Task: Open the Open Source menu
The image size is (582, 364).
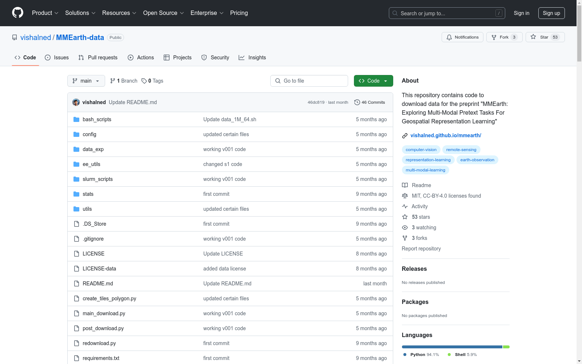Action: pos(163,13)
